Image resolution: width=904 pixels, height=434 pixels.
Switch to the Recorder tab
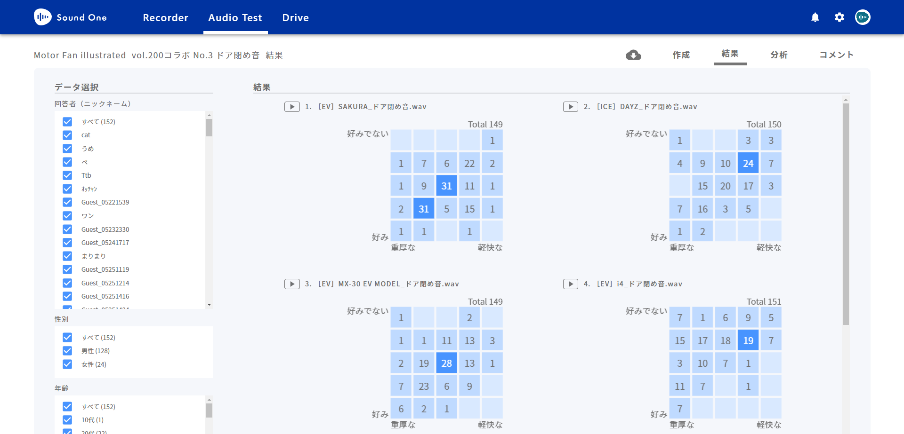pyautogui.click(x=166, y=18)
